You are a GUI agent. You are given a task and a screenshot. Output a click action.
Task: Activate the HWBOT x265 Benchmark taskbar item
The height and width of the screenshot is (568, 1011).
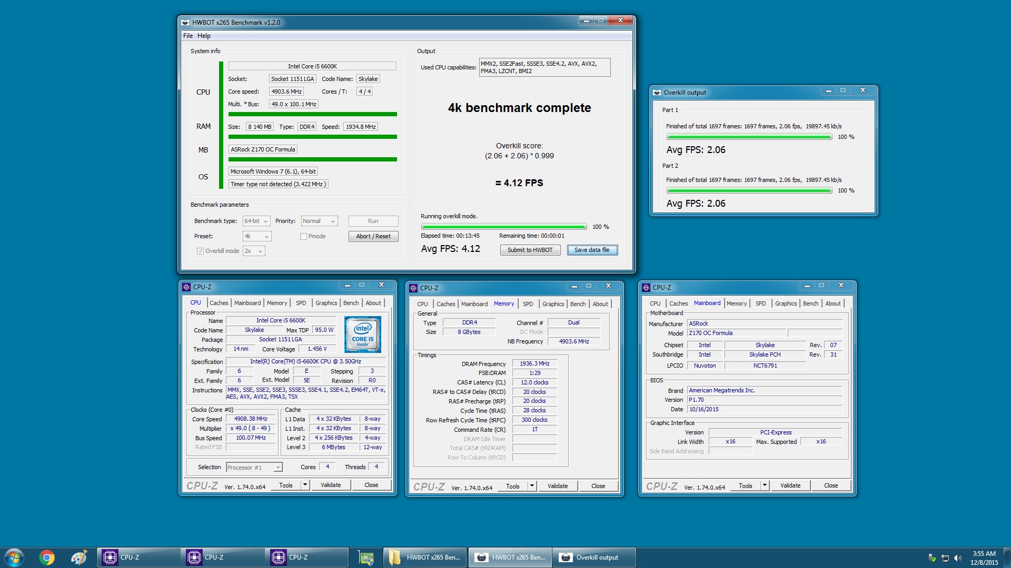[510, 557]
